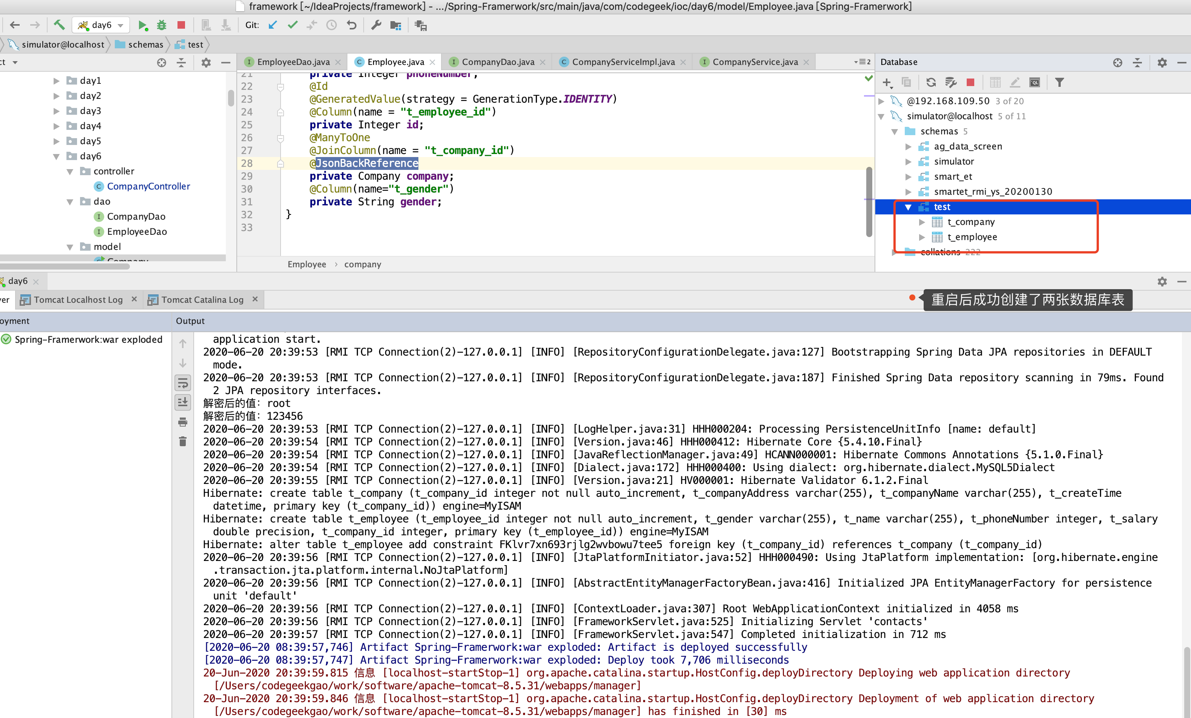Expand the t_company table node
The height and width of the screenshot is (718, 1191).
coord(922,222)
